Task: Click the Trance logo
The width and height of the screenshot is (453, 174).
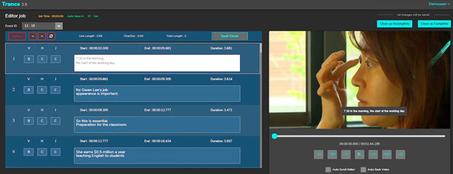Action: [11, 4]
